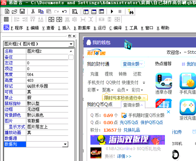Save the project with the floppy disk icon

coord(22,12)
